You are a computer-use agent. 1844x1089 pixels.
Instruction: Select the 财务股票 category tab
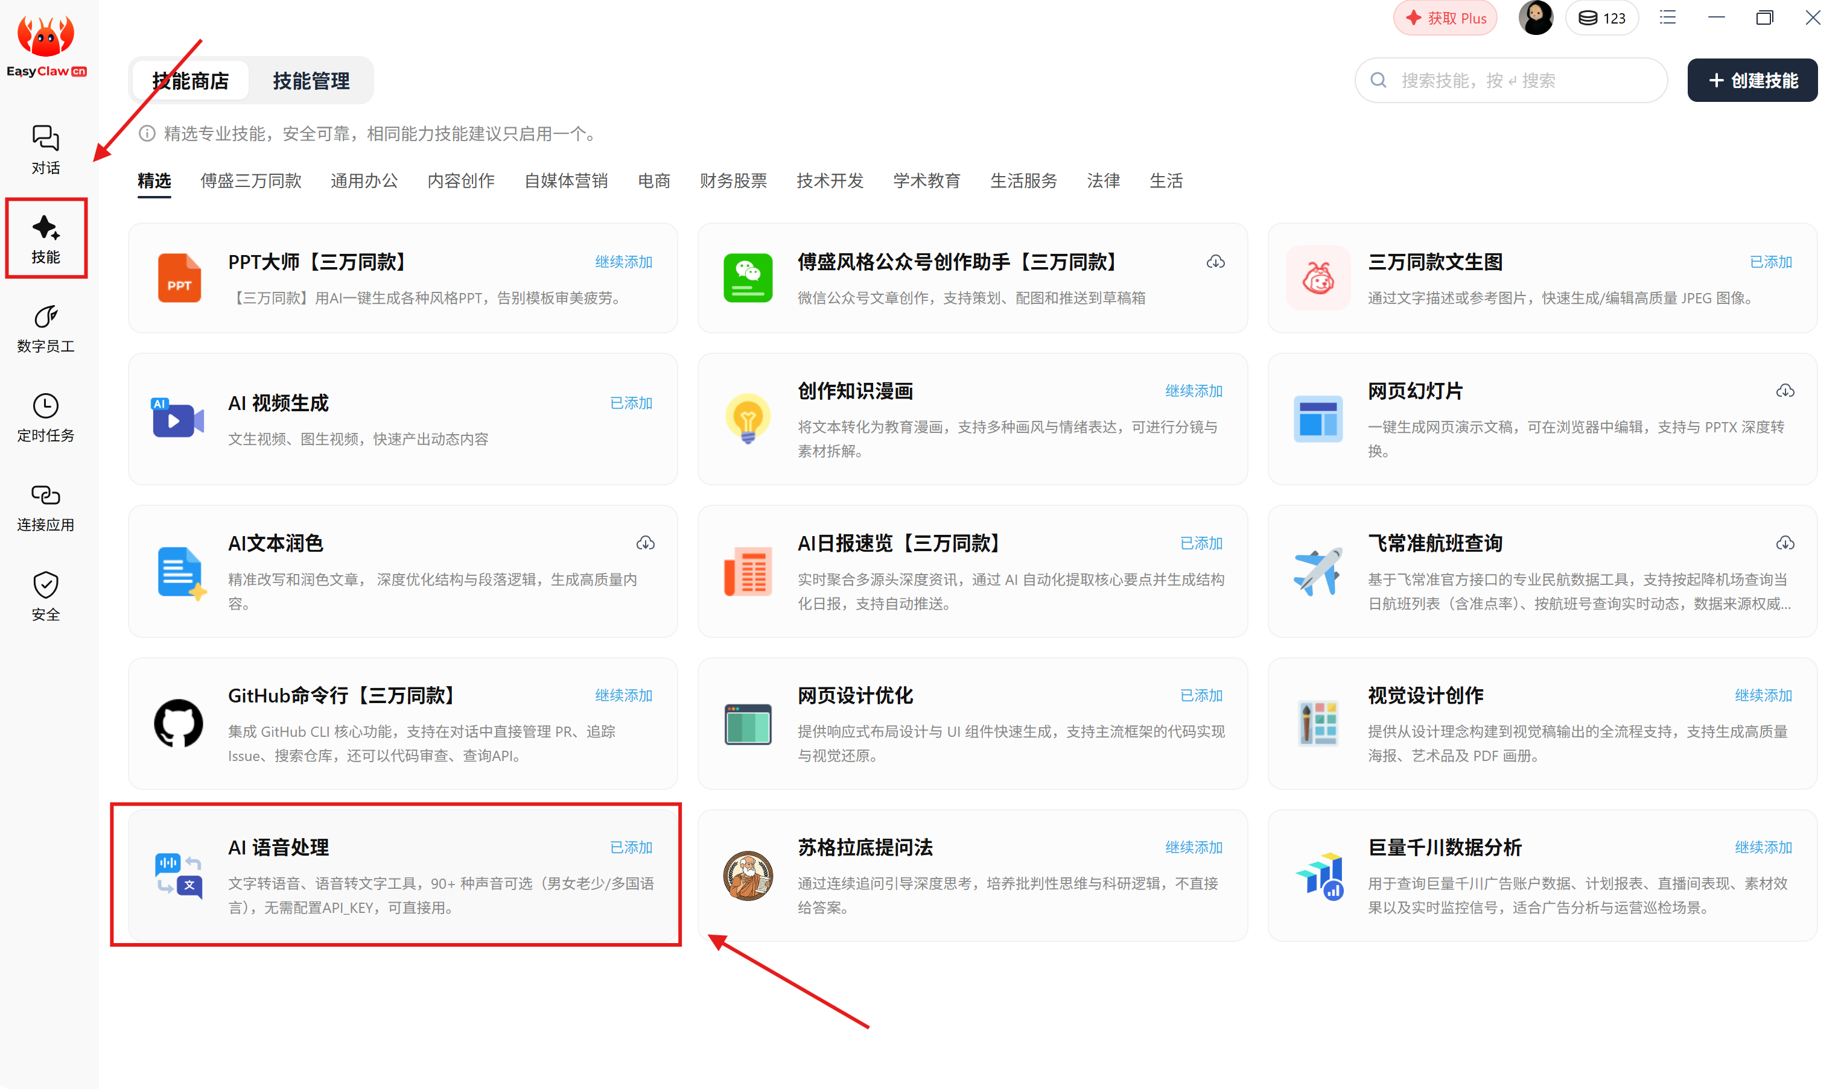pyautogui.click(x=733, y=180)
